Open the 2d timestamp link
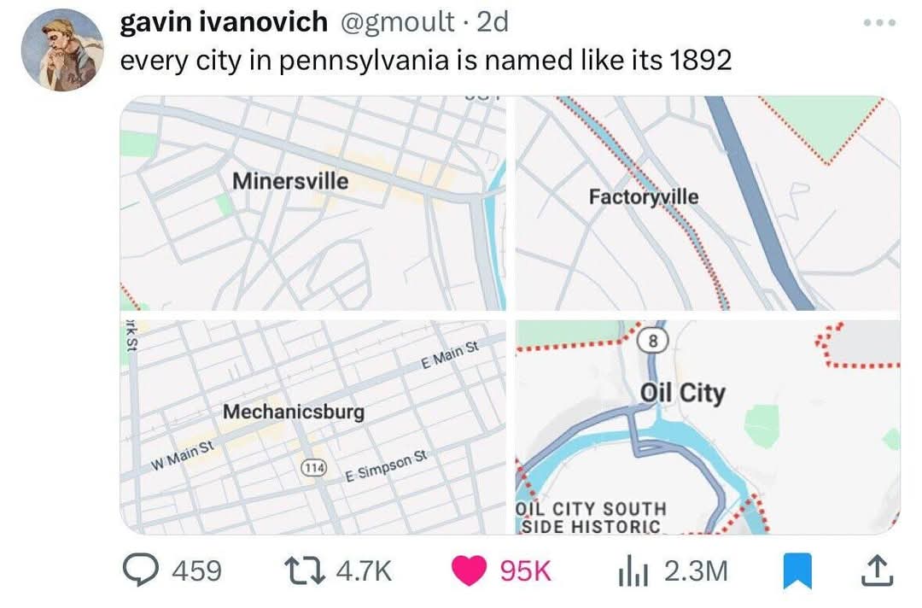The image size is (922, 608). tap(492, 22)
